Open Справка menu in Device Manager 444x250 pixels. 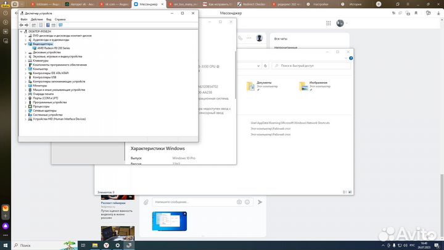coord(60,19)
